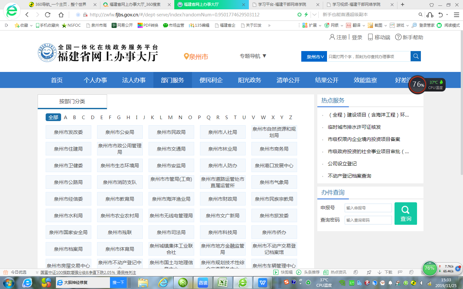Launch WPS Writer from the taskbar
The width and height of the screenshot is (463, 289).
click(263, 283)
